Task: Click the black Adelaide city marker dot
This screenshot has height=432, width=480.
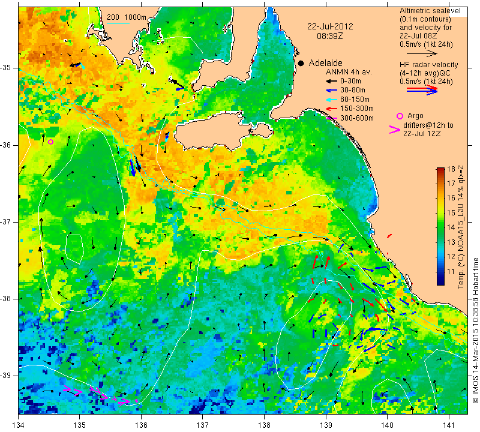Action: click(x=301, y=63)
